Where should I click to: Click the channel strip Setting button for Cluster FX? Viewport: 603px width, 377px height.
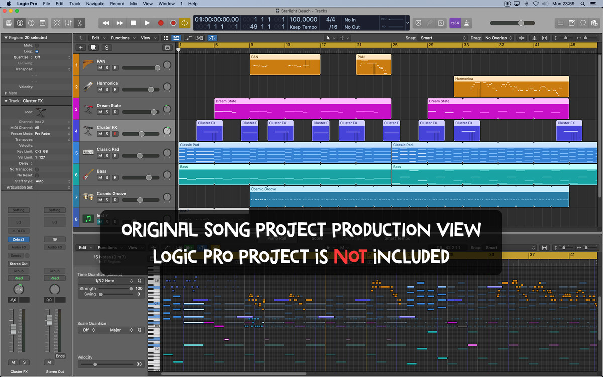tap(19, 210)
